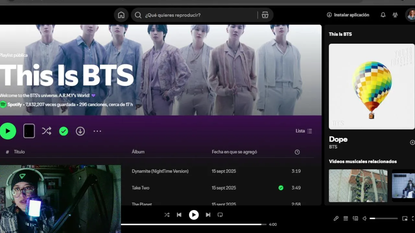Click 'Videos musicales relacionados' heading

pyautogui.click(x=363, y=161)
